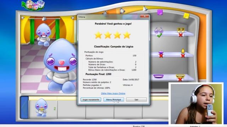227x127 pixels.
Task: Select the purple bowl mouth on bottom shelf
Action: click(158, 76)
